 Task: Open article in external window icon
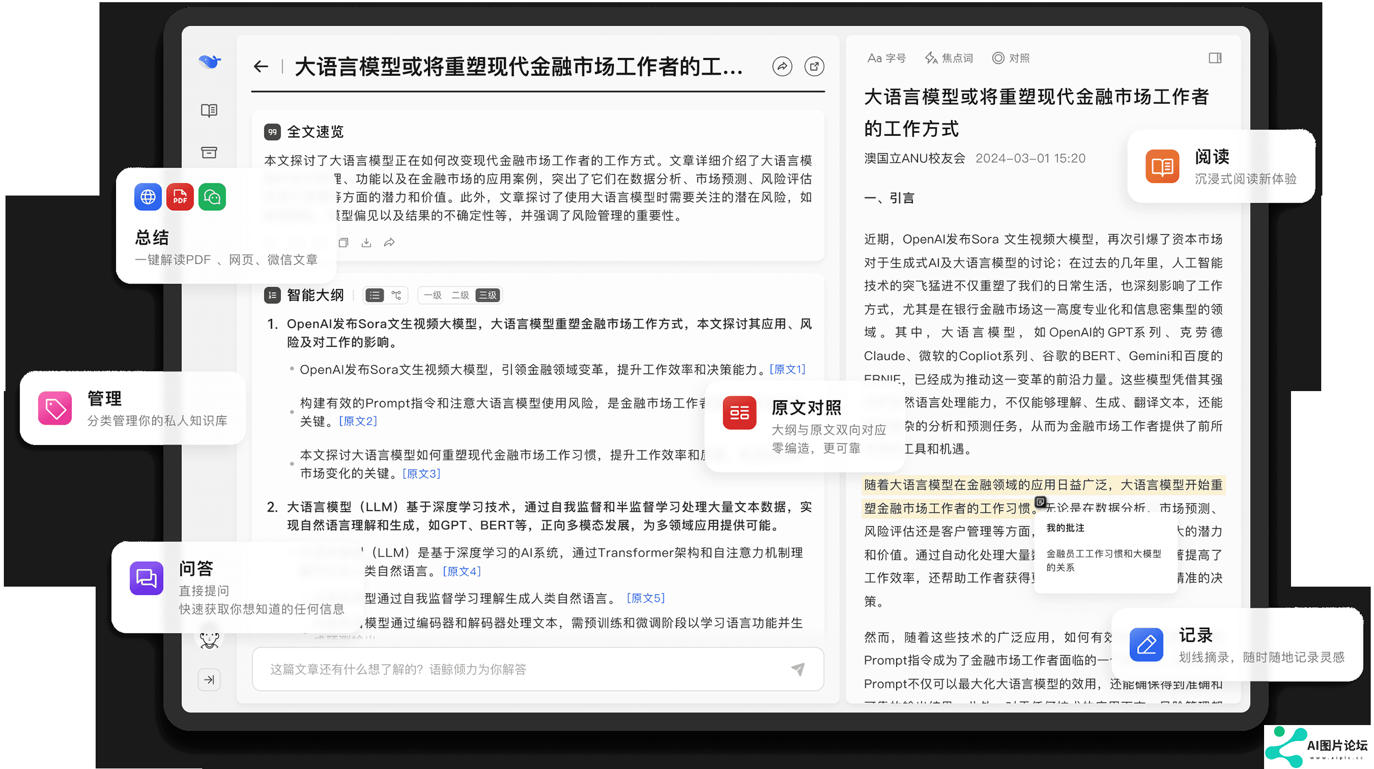(x=814, y=66)
